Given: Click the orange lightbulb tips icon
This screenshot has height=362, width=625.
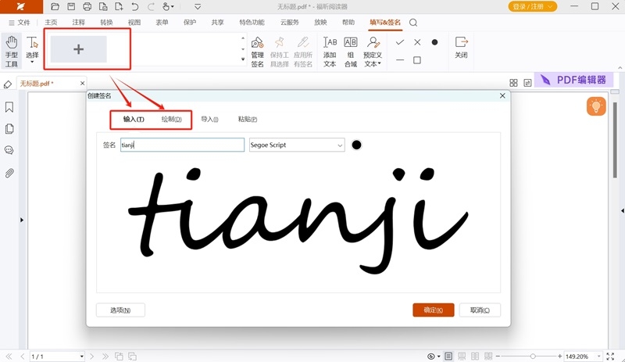Looking at the screenshot, I should [596, 107].
